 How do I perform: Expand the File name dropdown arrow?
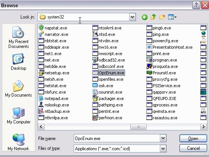click(x=163, y=139)
